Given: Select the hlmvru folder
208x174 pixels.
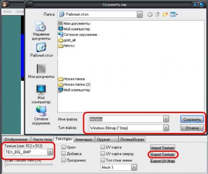Looking at the screenshot, I should (x=67, y=46).
